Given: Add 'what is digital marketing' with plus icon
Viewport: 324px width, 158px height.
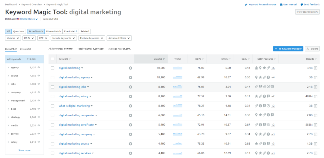Looking at the screenshot, I should coord(130,106).
